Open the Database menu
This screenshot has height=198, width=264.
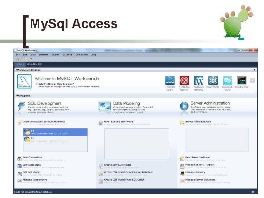(44, 55)
